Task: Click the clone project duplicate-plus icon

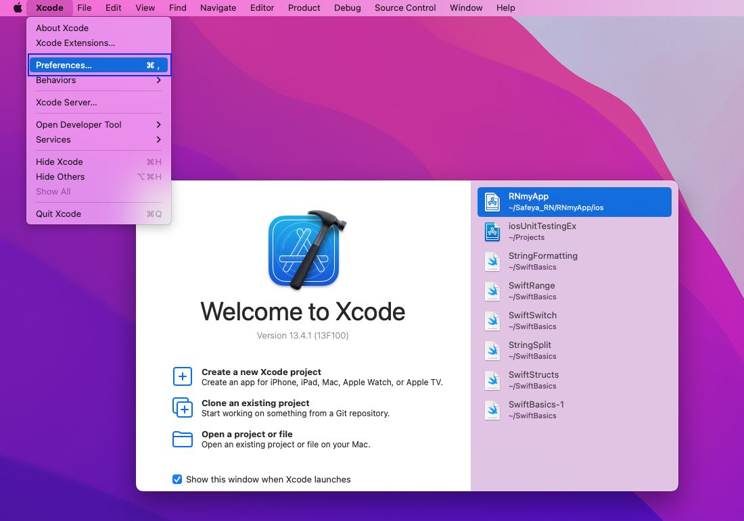Action: 183,407
